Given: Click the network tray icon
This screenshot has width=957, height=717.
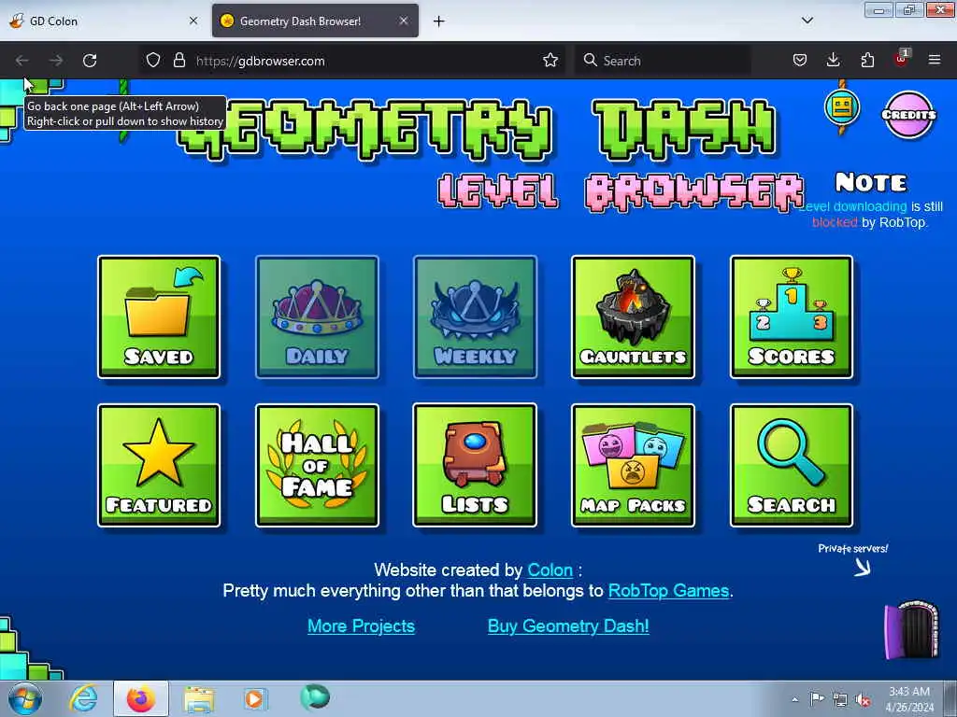Looking at the screenshot, I should [x=840, y=699].
